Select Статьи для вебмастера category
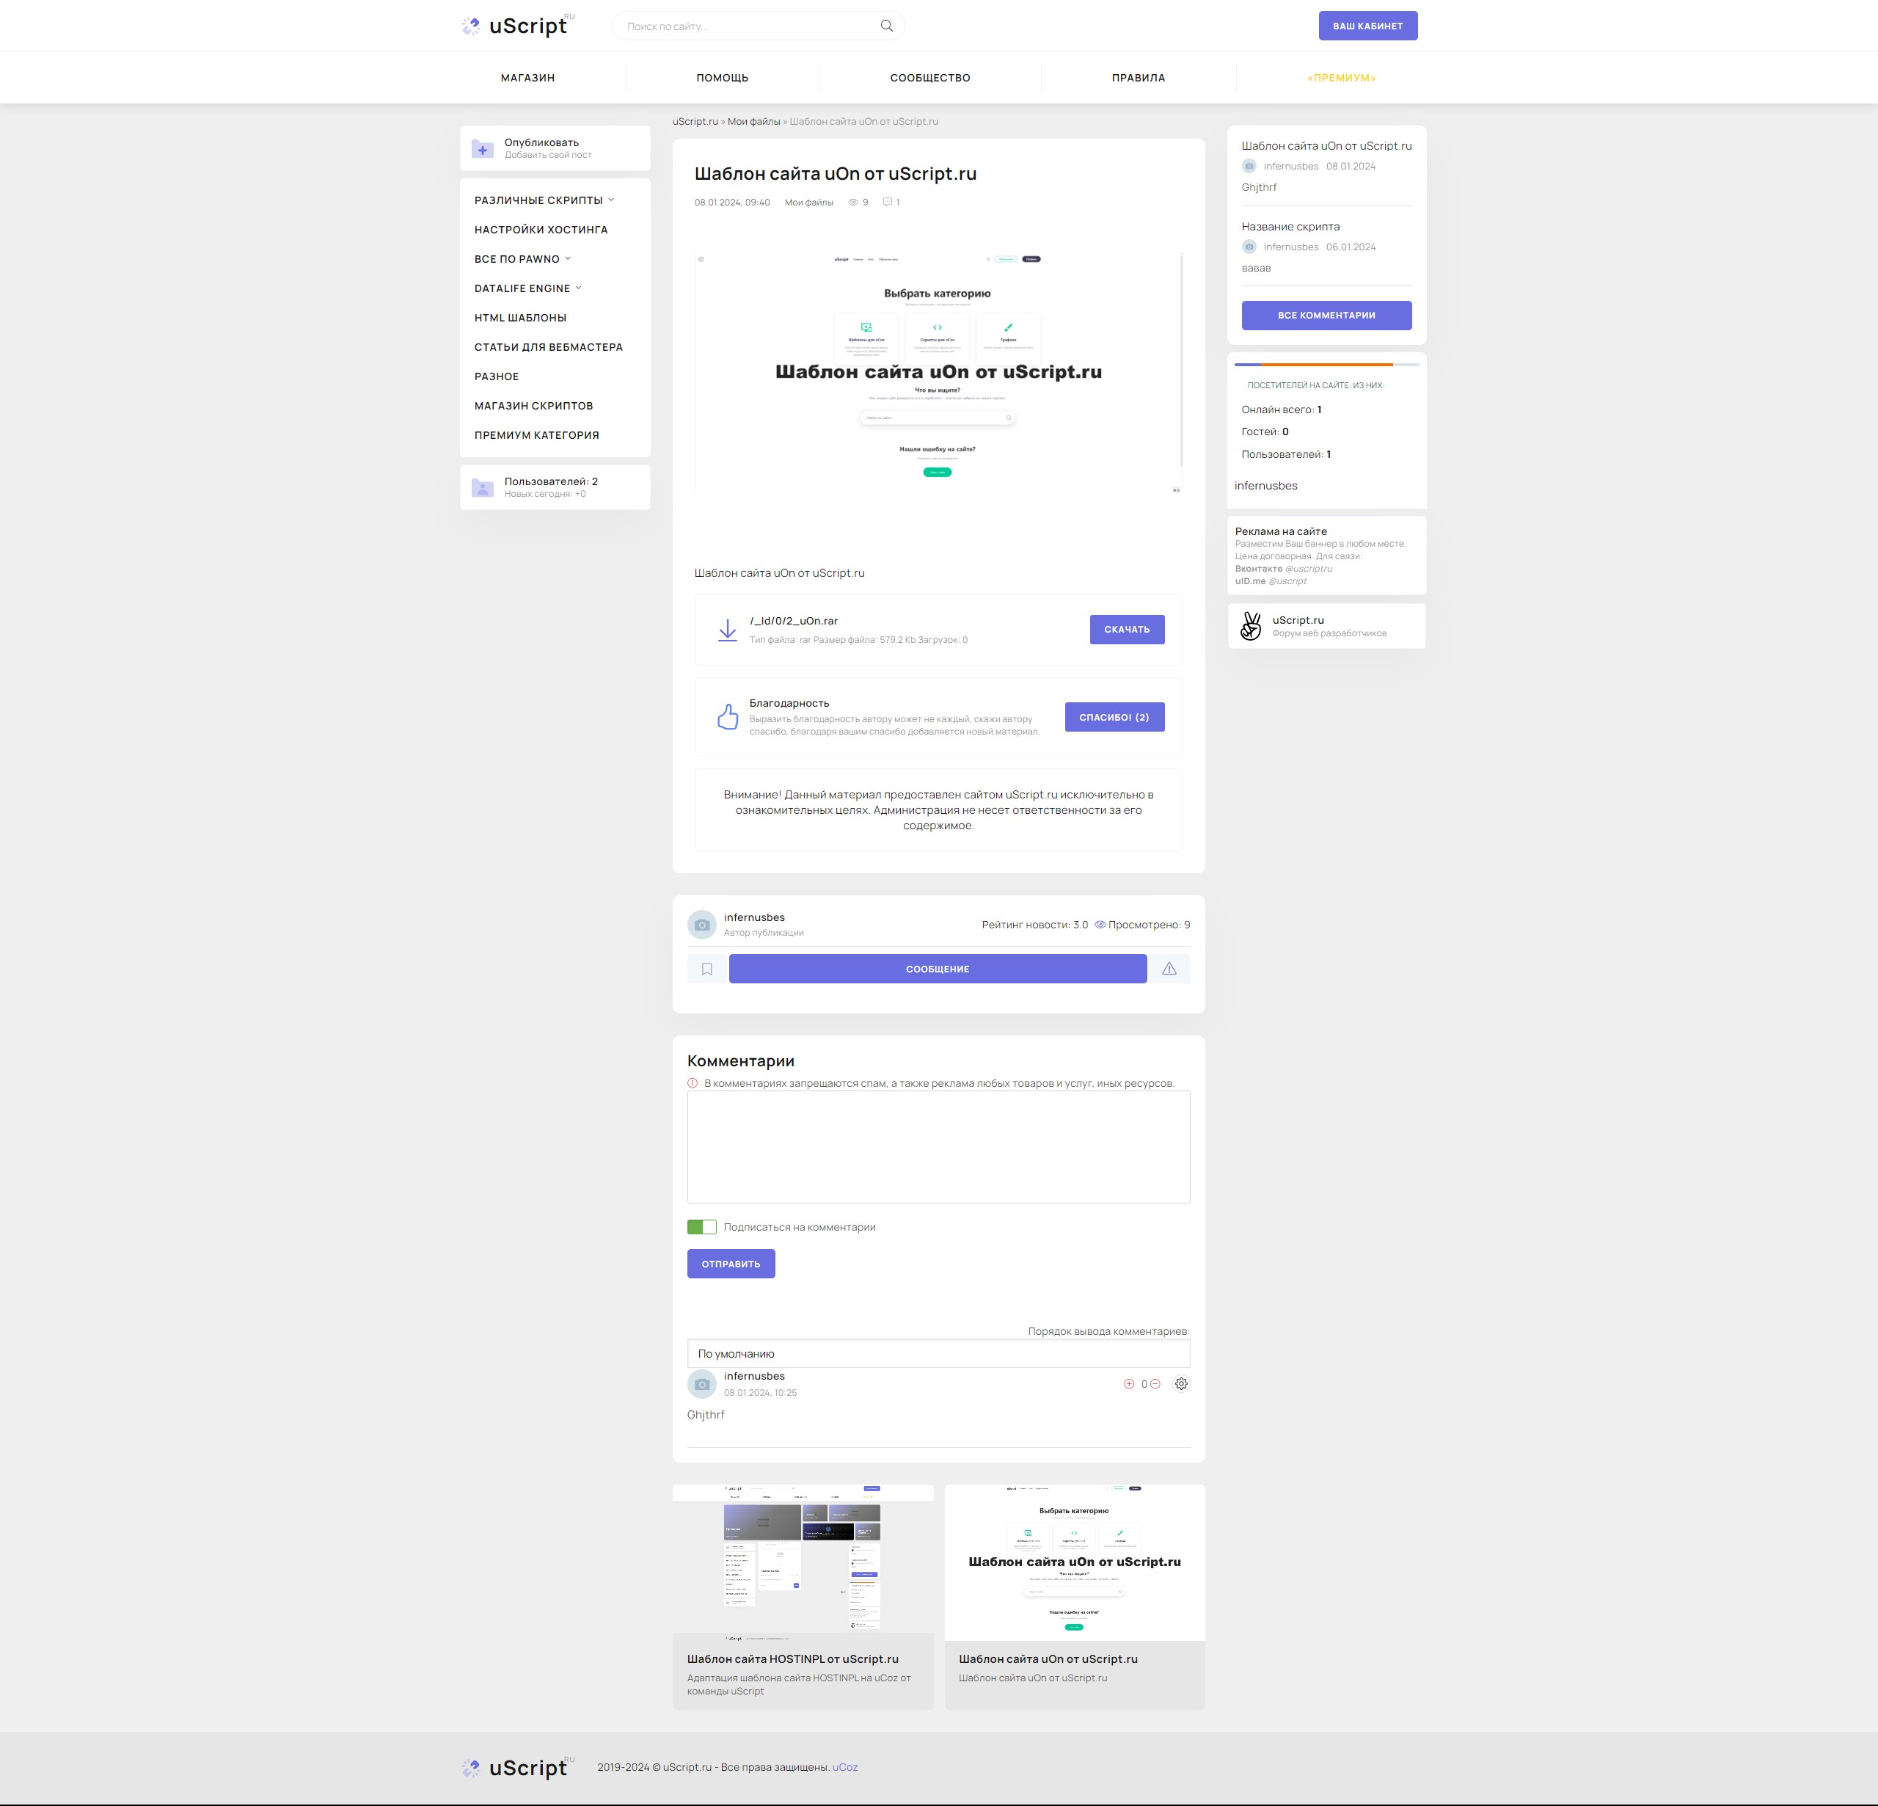Image resolution: width=1878 pixels, height=1806 pixels. 548,347
